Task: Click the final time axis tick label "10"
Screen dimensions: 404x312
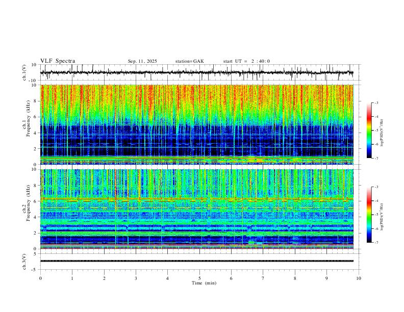Action: point(359,278)
